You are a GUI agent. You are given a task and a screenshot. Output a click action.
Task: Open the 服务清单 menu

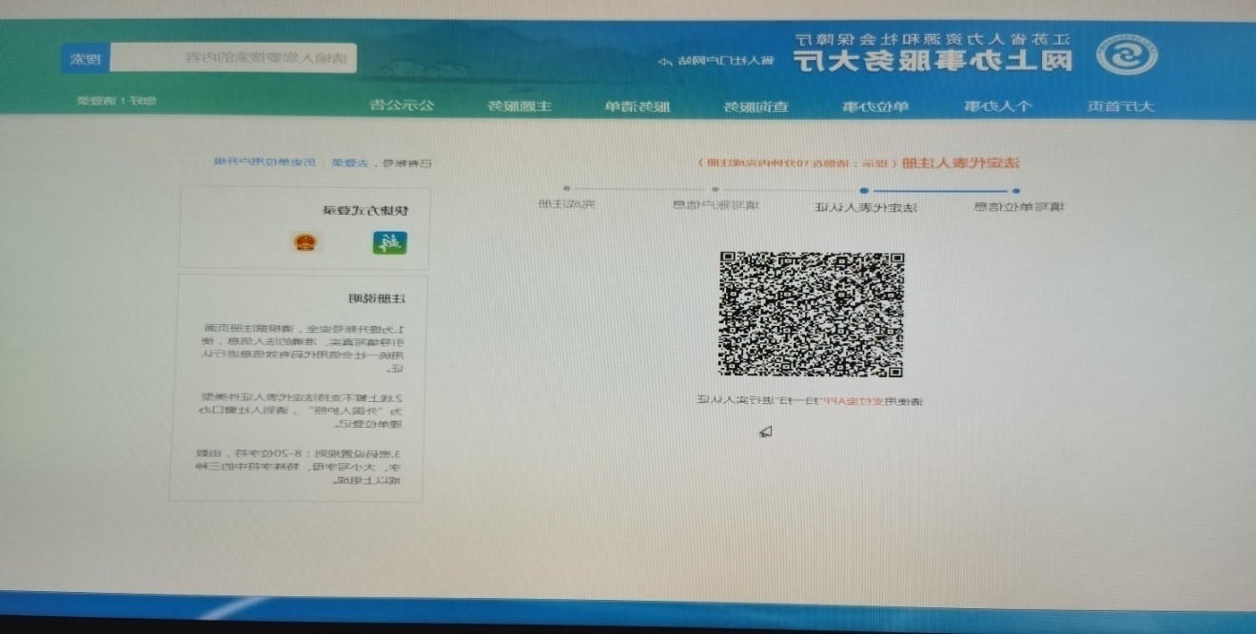click(638, 106)
